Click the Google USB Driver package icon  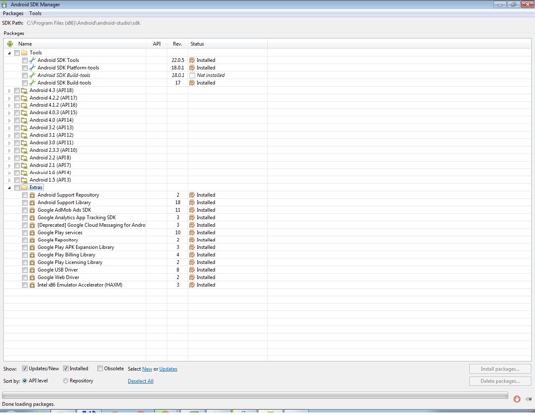32,270
